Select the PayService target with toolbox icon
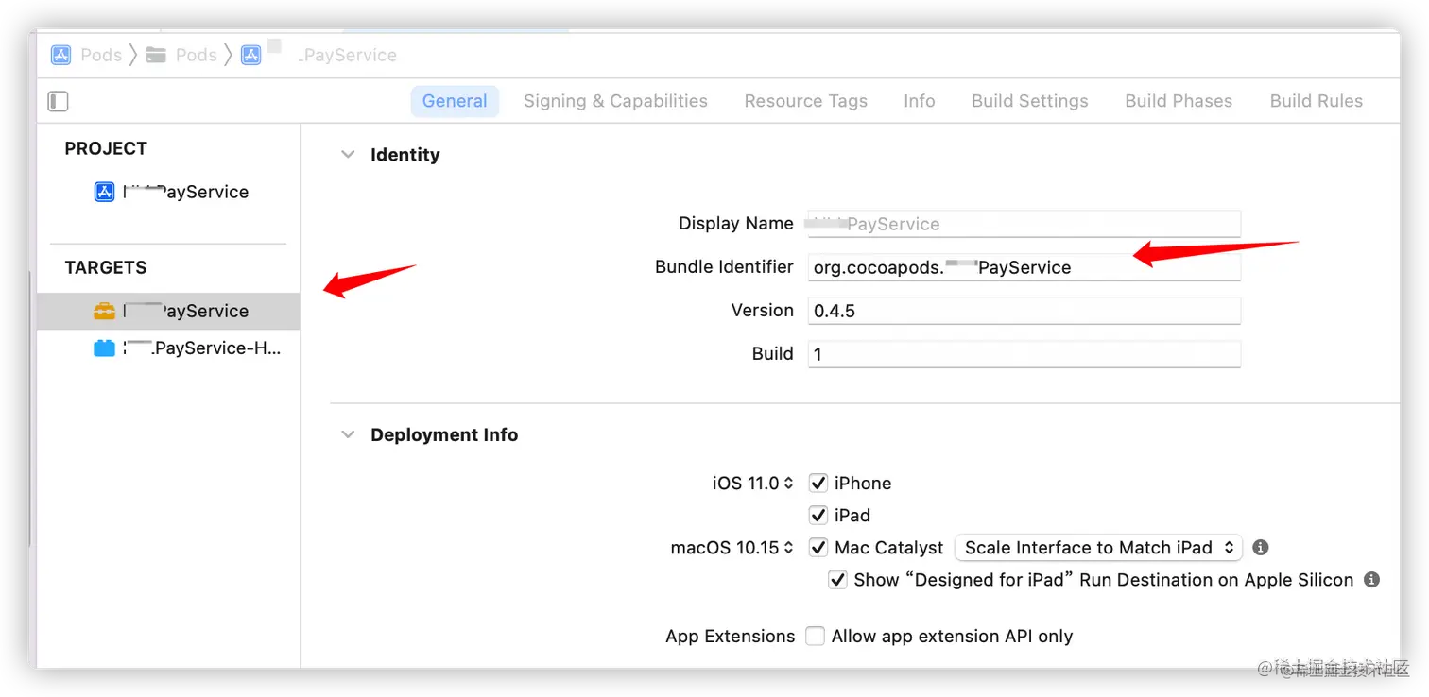Screen dimensions: 1429x697 [168, 311]
